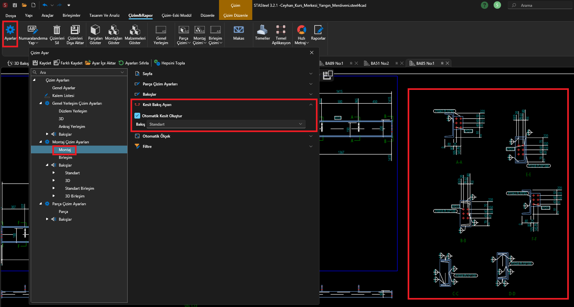Click the Makas tool icon
The image size is (574, 307).
pos(239,30)
